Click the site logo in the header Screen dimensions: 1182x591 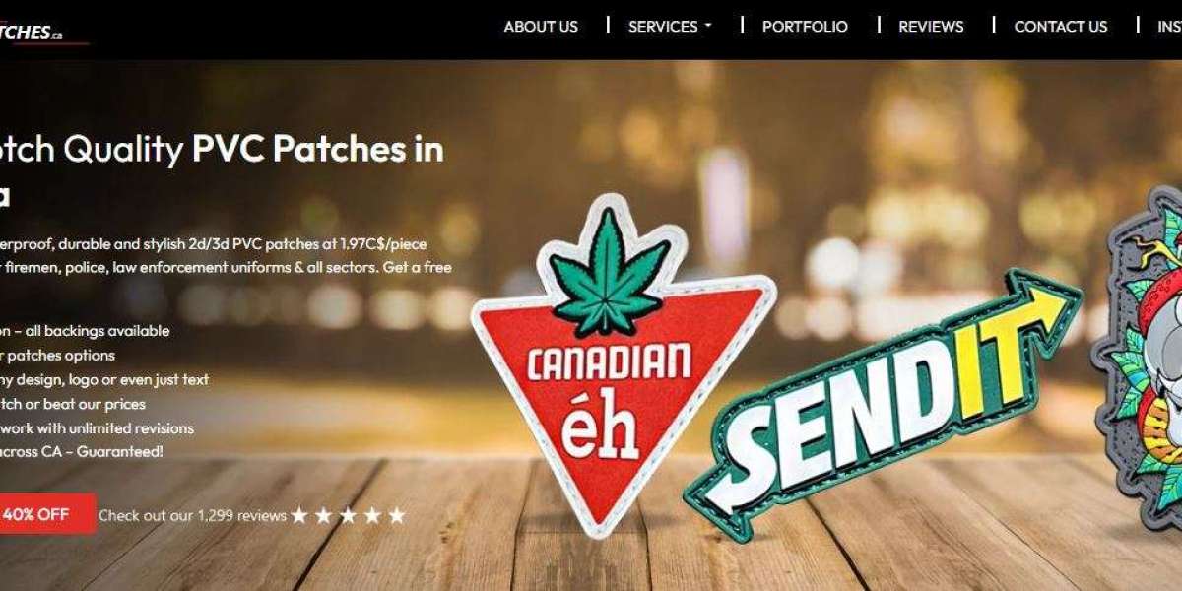(x=43, y=33)
